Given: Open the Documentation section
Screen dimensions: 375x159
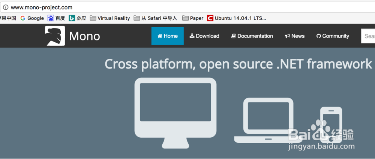Looking at the screenshot, I should point(252,36).
